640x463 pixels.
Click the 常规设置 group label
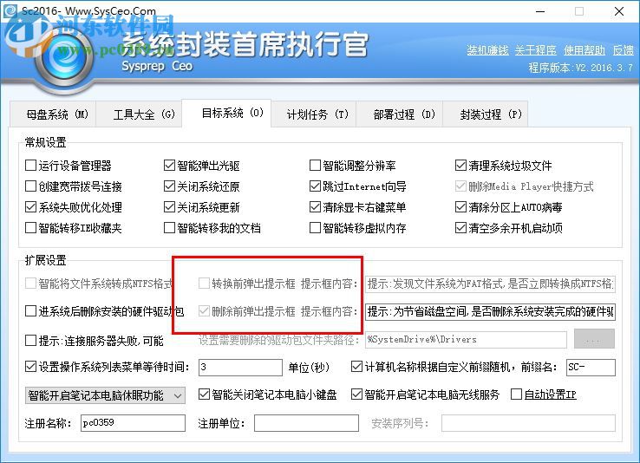pos(45,142)
